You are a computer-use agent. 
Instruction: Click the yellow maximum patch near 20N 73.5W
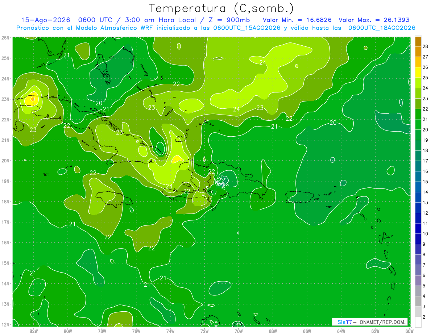click(x=177, y=159)
